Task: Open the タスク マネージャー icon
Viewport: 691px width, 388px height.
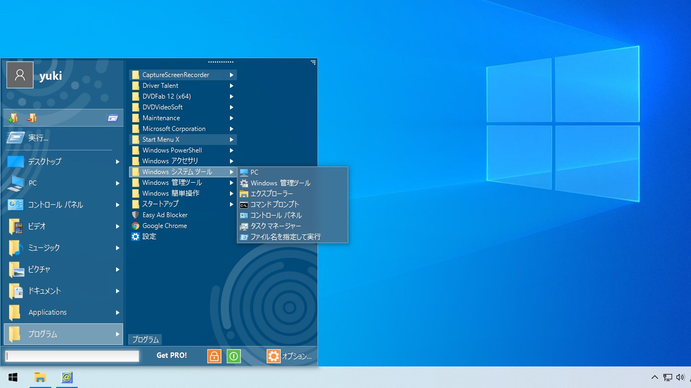Action: click(244, 226)
